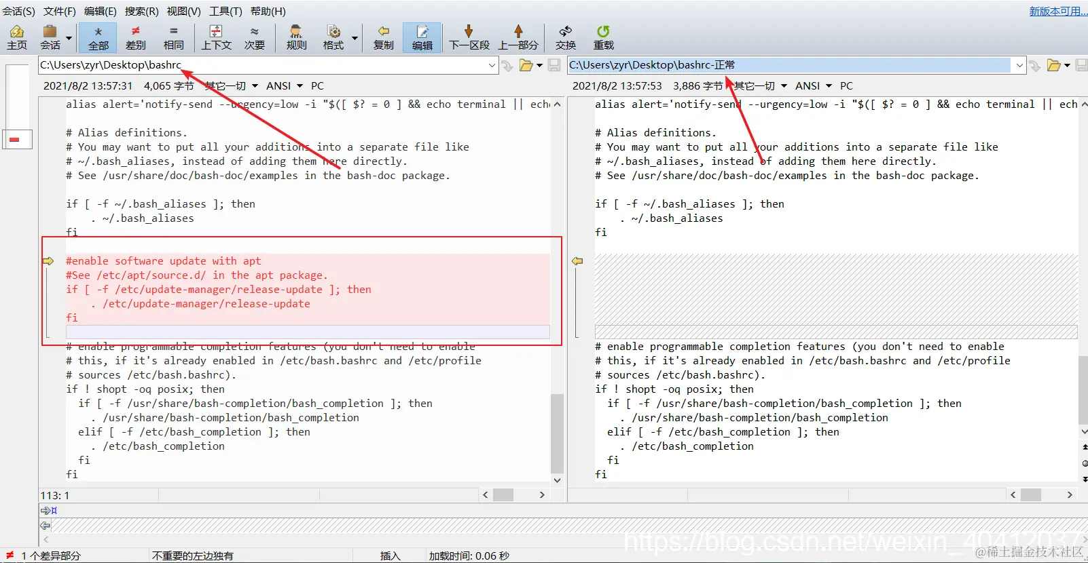Toggle the 全部 show-all filter
Image resolution: width=1088 pixels, height=563 pixels.
pyautogui.click(x=98, y=38)
